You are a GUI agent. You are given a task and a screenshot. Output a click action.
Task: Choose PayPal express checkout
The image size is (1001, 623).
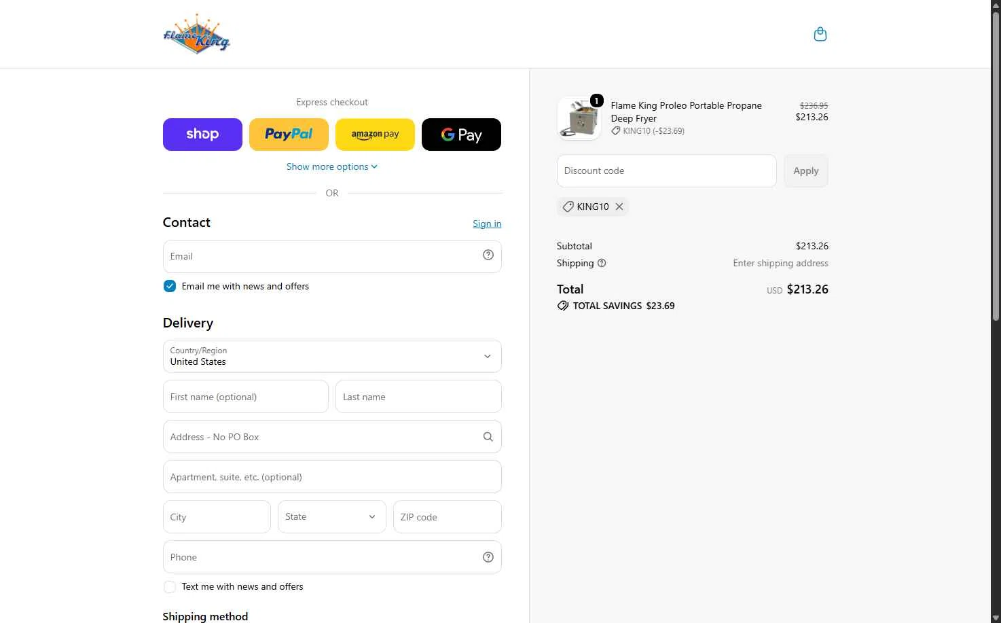pos(289,135)
